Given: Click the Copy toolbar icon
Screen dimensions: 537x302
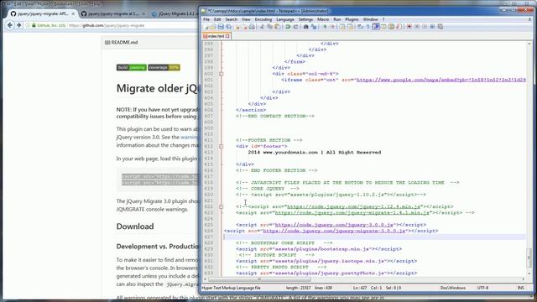Looking at the screenshot, I should pos(269,27).
